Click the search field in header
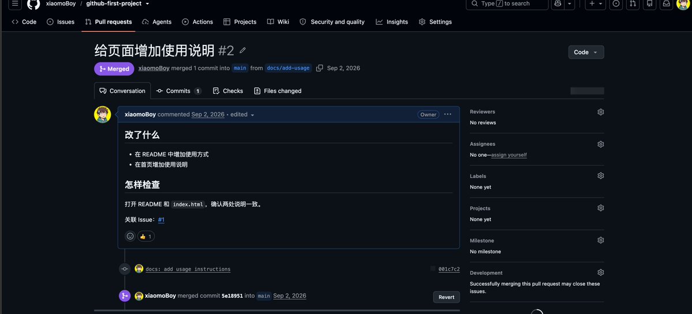This screenshot has height=314, width=692. point(507,3)
